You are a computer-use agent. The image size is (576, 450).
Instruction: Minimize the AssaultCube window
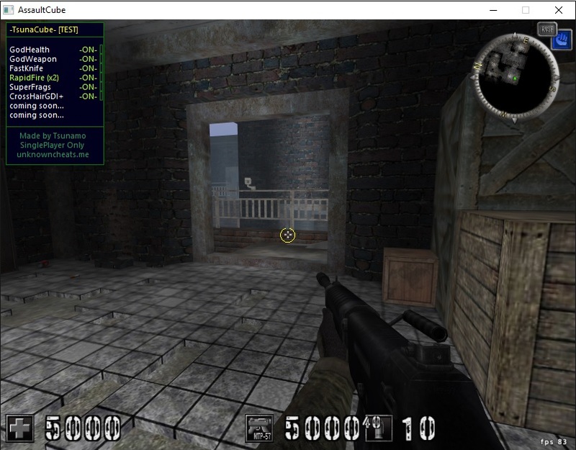tap(493, 10)
